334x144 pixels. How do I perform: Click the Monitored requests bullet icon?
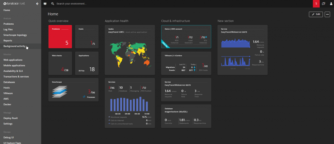point(109,117)
